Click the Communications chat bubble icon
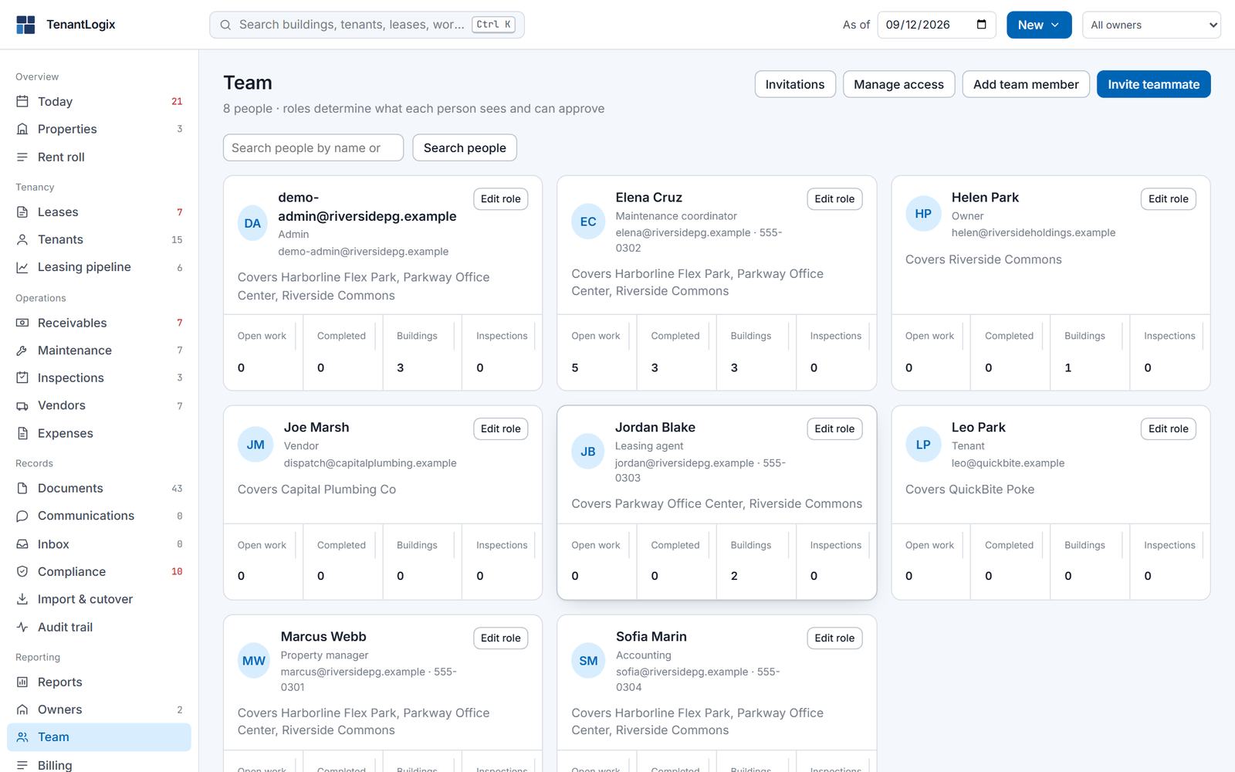Viewport: 1235px width, 772px height. [x=22, y=516]
